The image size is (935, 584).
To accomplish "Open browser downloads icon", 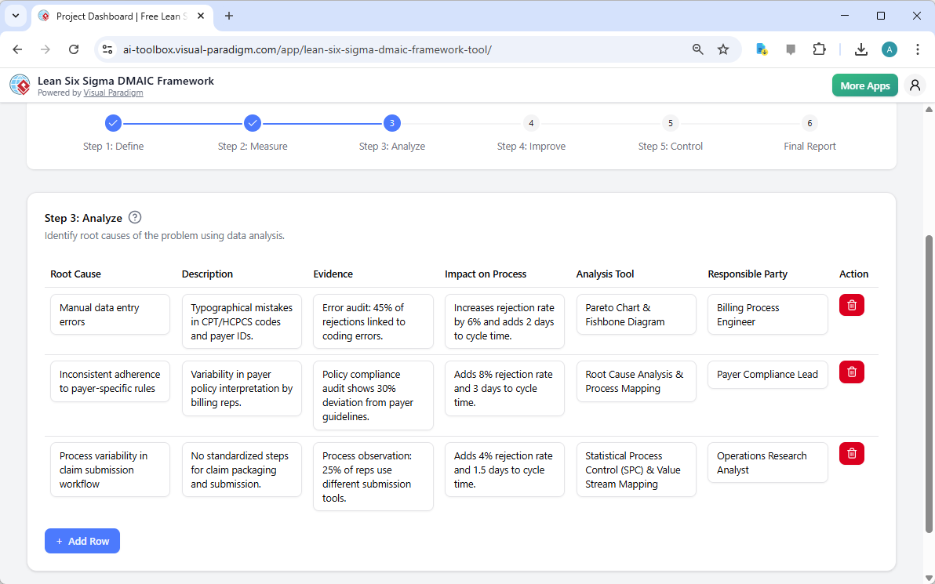I will [x=860, y=49].
